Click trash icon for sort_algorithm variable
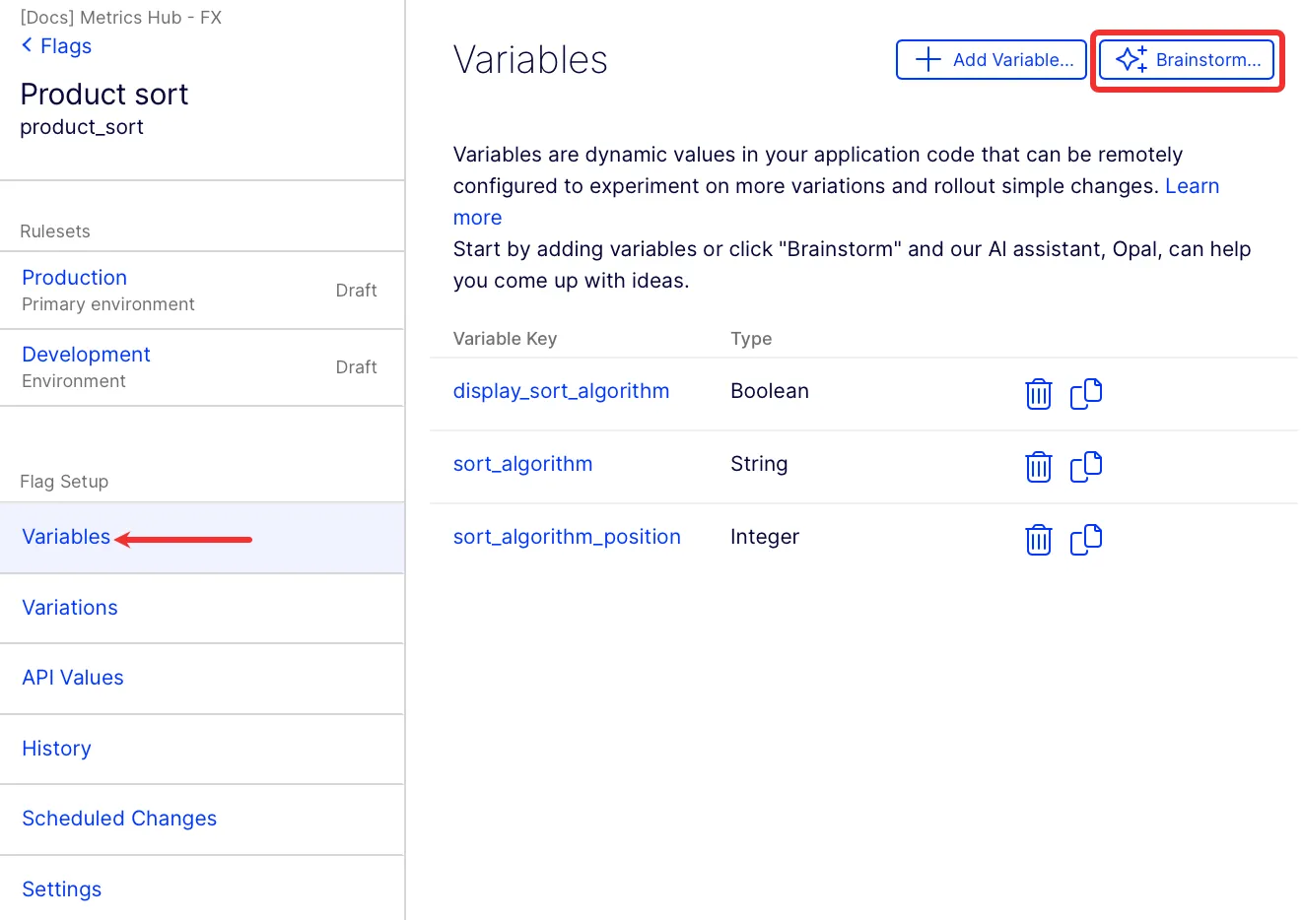1303x920 pixels. tap(1039, 467)
